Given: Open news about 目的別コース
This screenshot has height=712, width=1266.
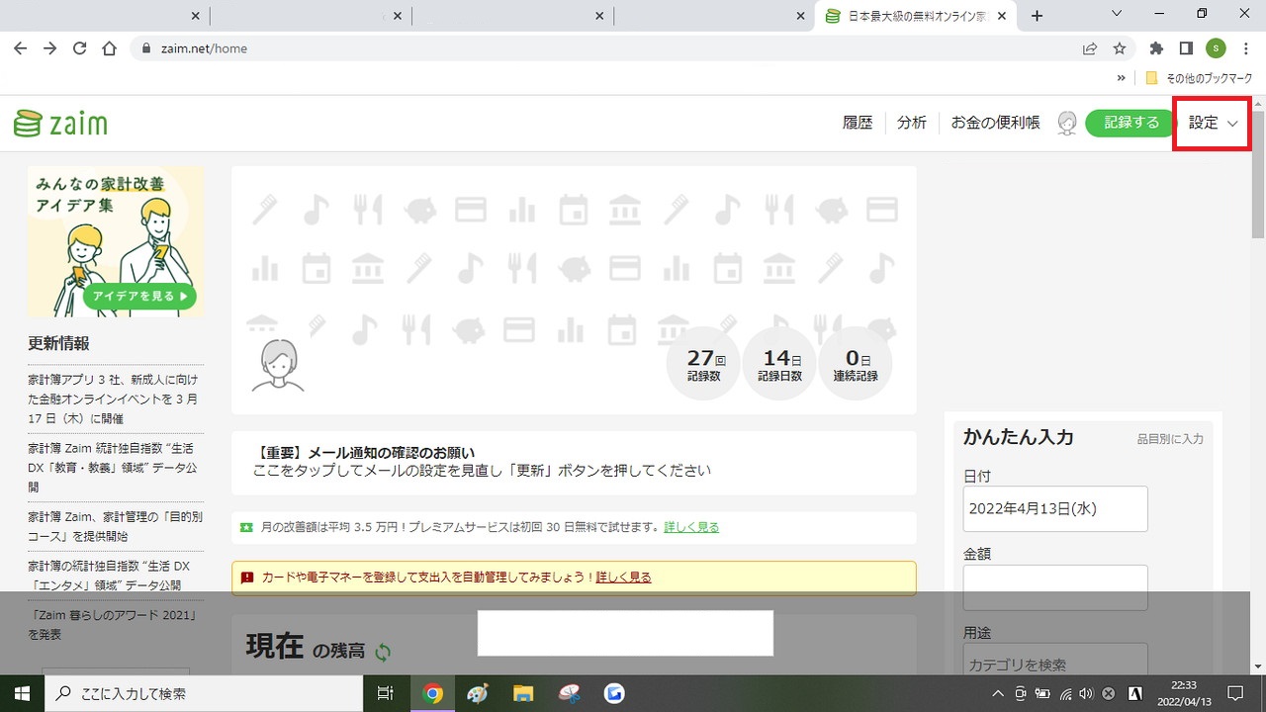Looking at the screenshot, I should 114,525.
